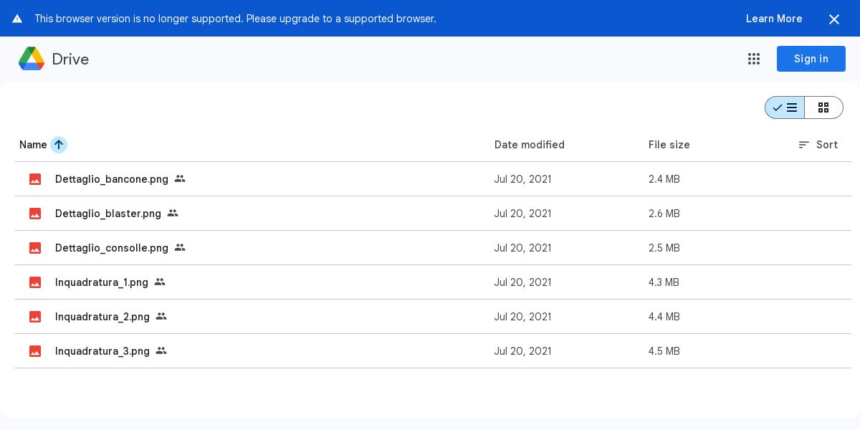Click the Date modified column header
The width and height of the screenshot is (860, 430).
[x=529, y=145]
